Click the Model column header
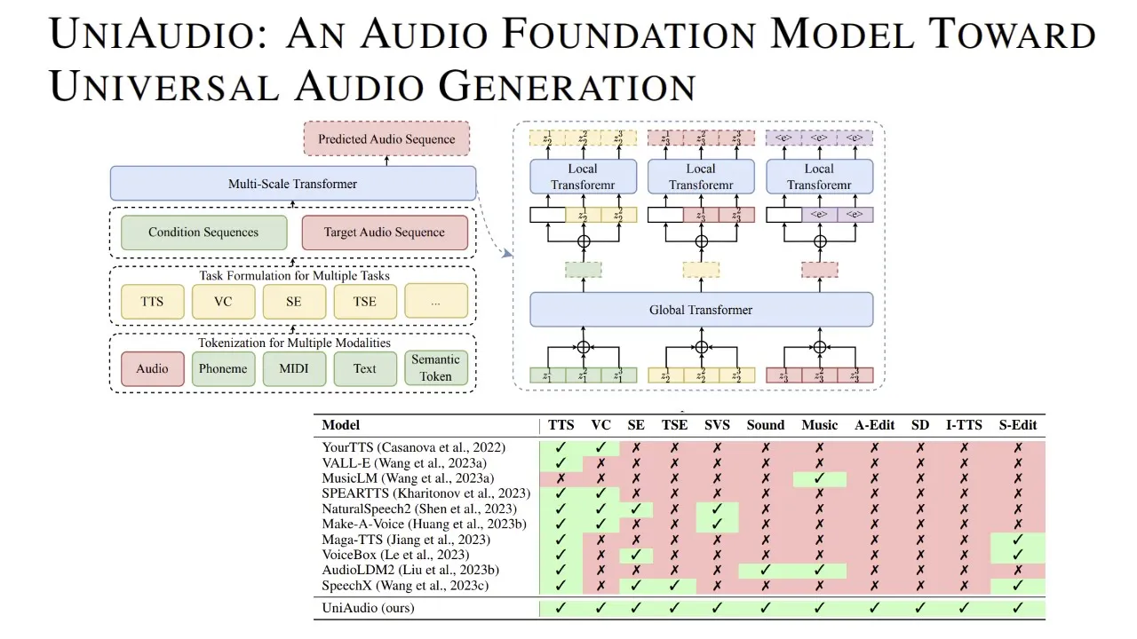 341,425
